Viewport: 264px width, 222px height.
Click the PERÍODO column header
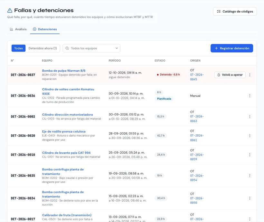[x=115, y=61]
